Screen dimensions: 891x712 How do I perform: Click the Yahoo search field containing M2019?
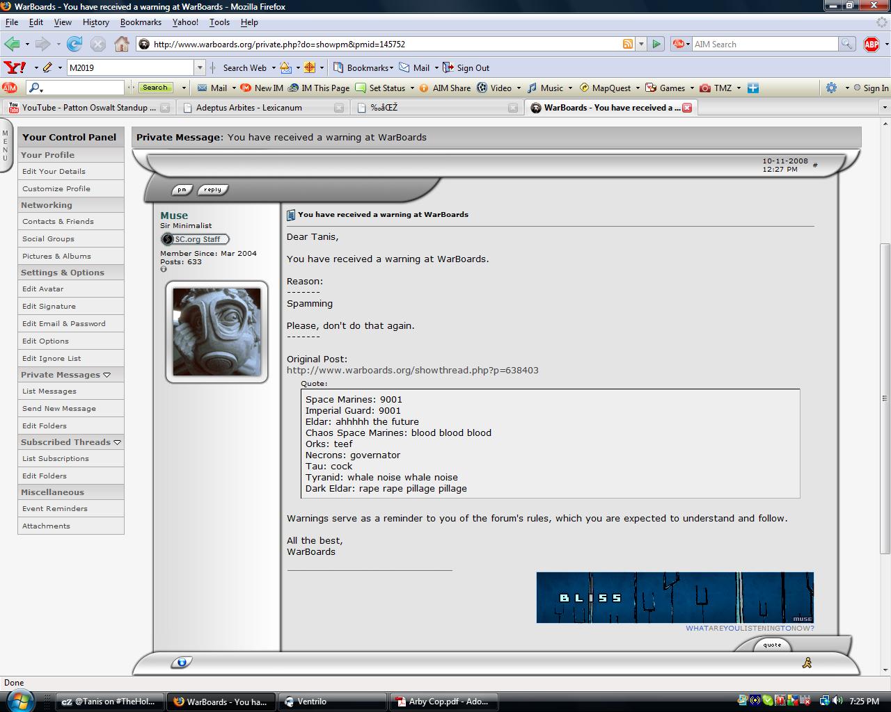pos(131,67)
